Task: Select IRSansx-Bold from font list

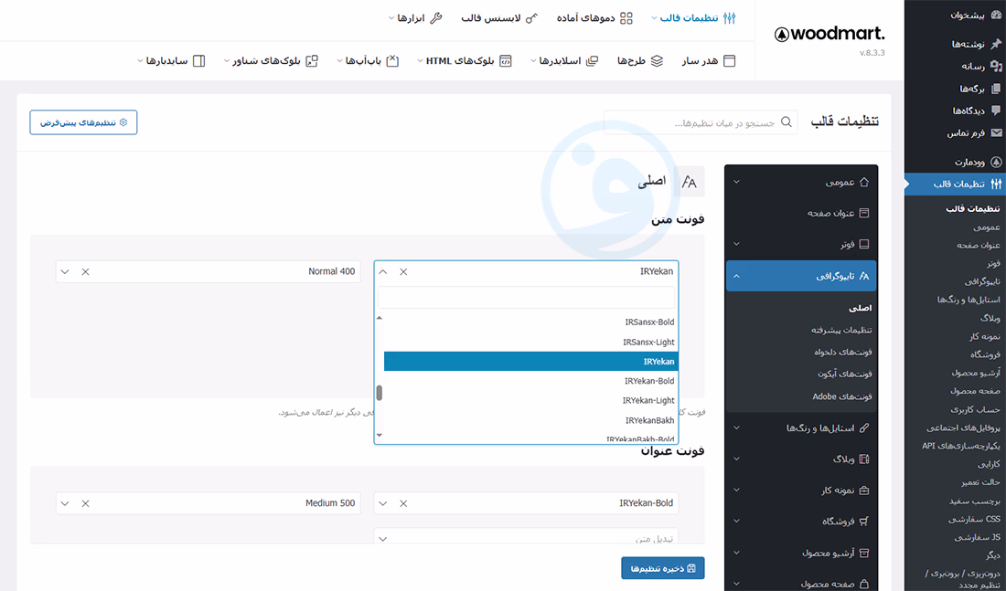Action: pyautogui.click(x=530, y=322)
